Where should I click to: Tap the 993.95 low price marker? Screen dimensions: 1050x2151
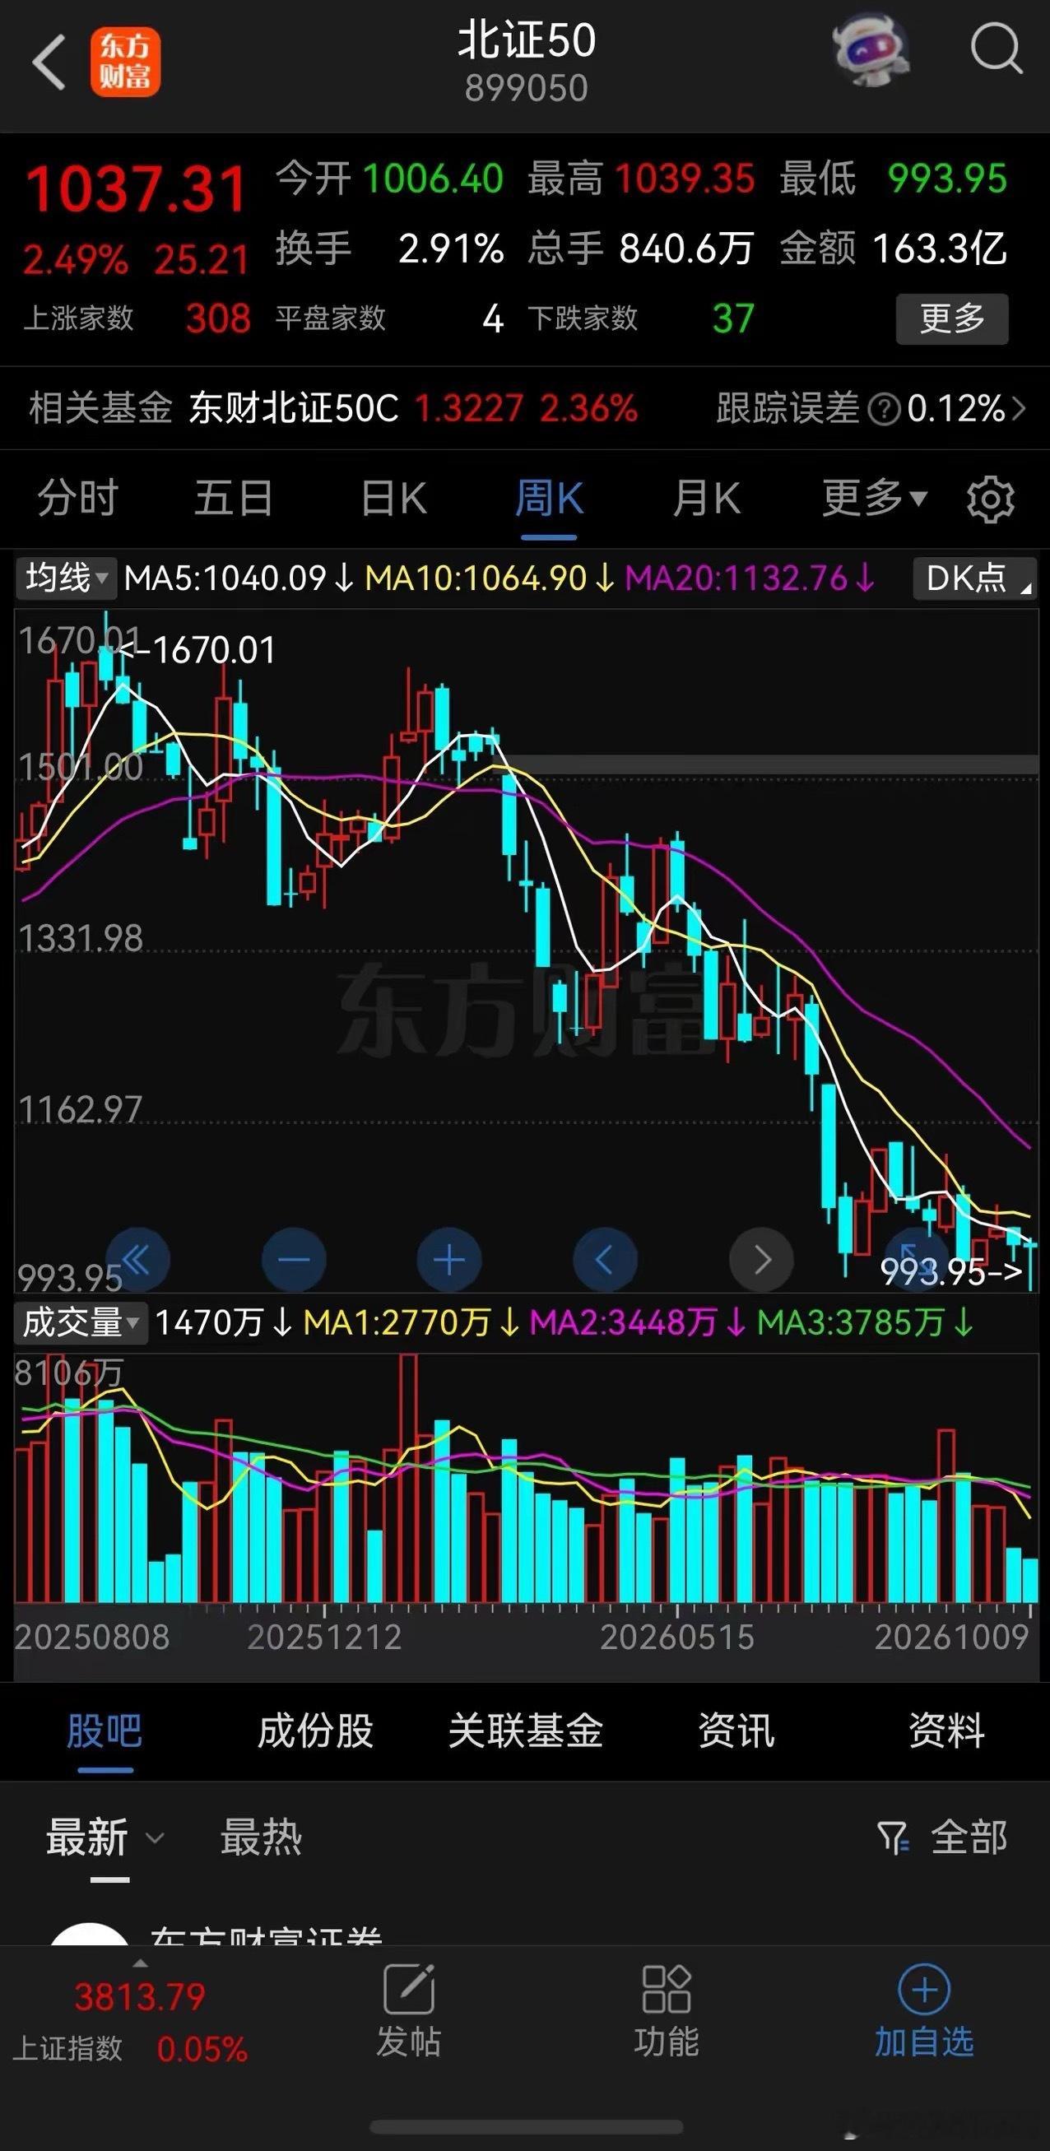coord(951,1272)
